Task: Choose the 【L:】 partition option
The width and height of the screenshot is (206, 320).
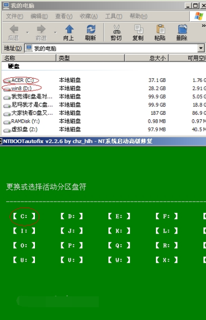Action: click(167, 231)
